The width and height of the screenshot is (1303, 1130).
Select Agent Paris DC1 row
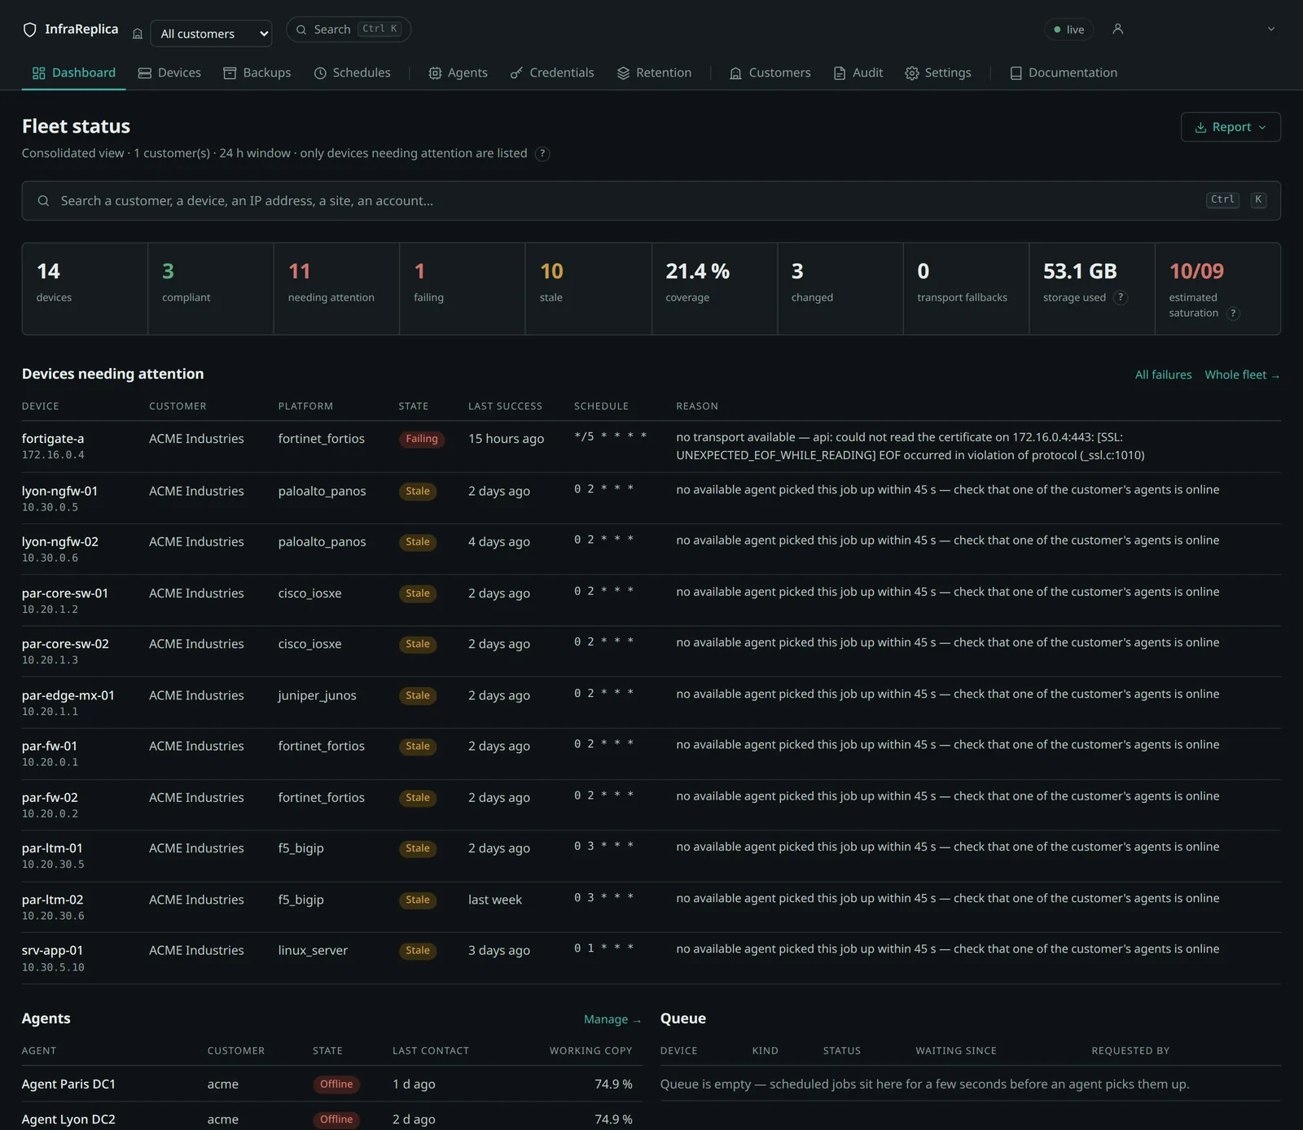click(x=331, y=1084)
